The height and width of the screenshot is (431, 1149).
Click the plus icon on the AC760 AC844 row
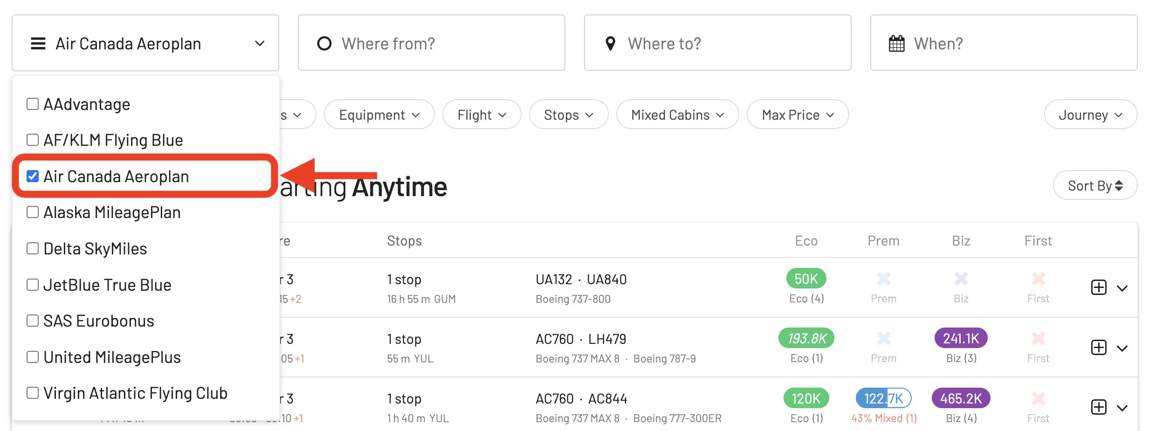(x=1099, y=407)
